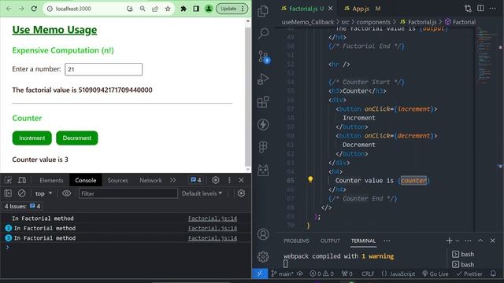Open the VS Code Search view
The height and width of the screenshot is (283, 504).
(x=263, y=33)
